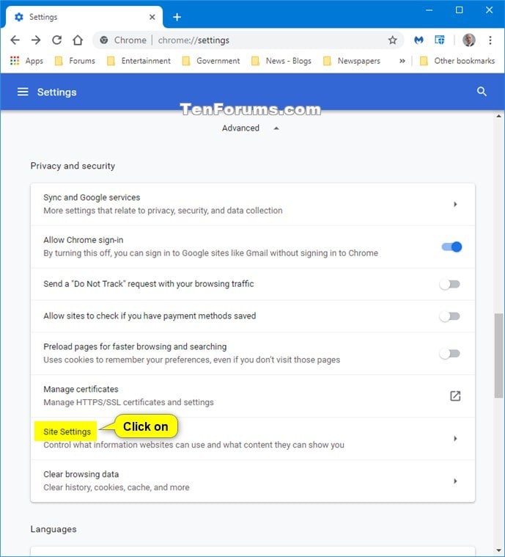The height and width of the screenshot is (557, 505).
Task: Open the home page via house icon
Action: pos(78,40)
